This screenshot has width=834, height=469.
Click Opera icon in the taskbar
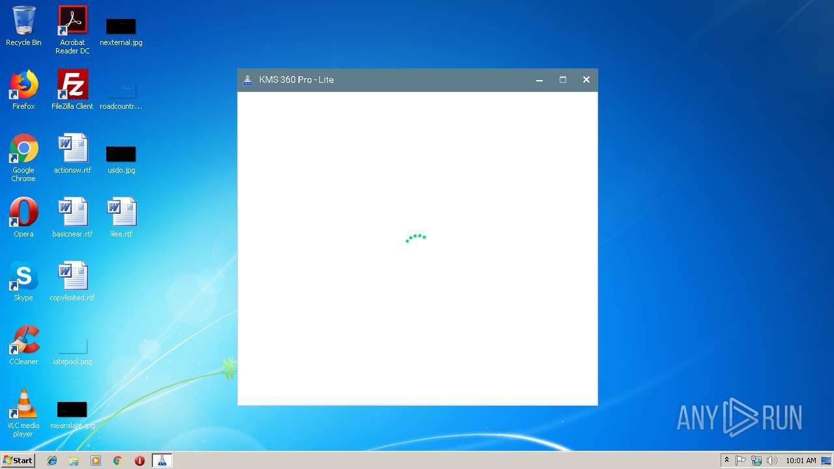pos(139,461)
